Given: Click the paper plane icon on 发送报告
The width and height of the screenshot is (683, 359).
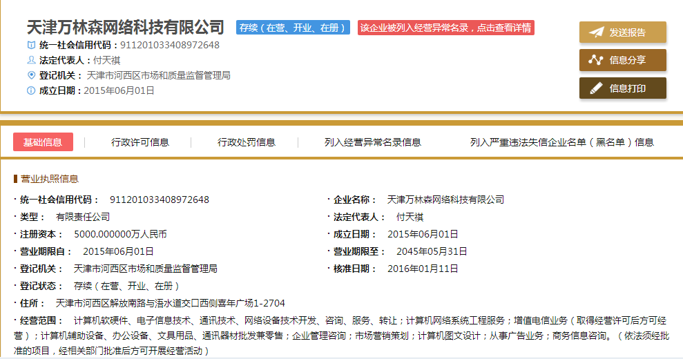Looking at the screenshot, I should point(595,32).
